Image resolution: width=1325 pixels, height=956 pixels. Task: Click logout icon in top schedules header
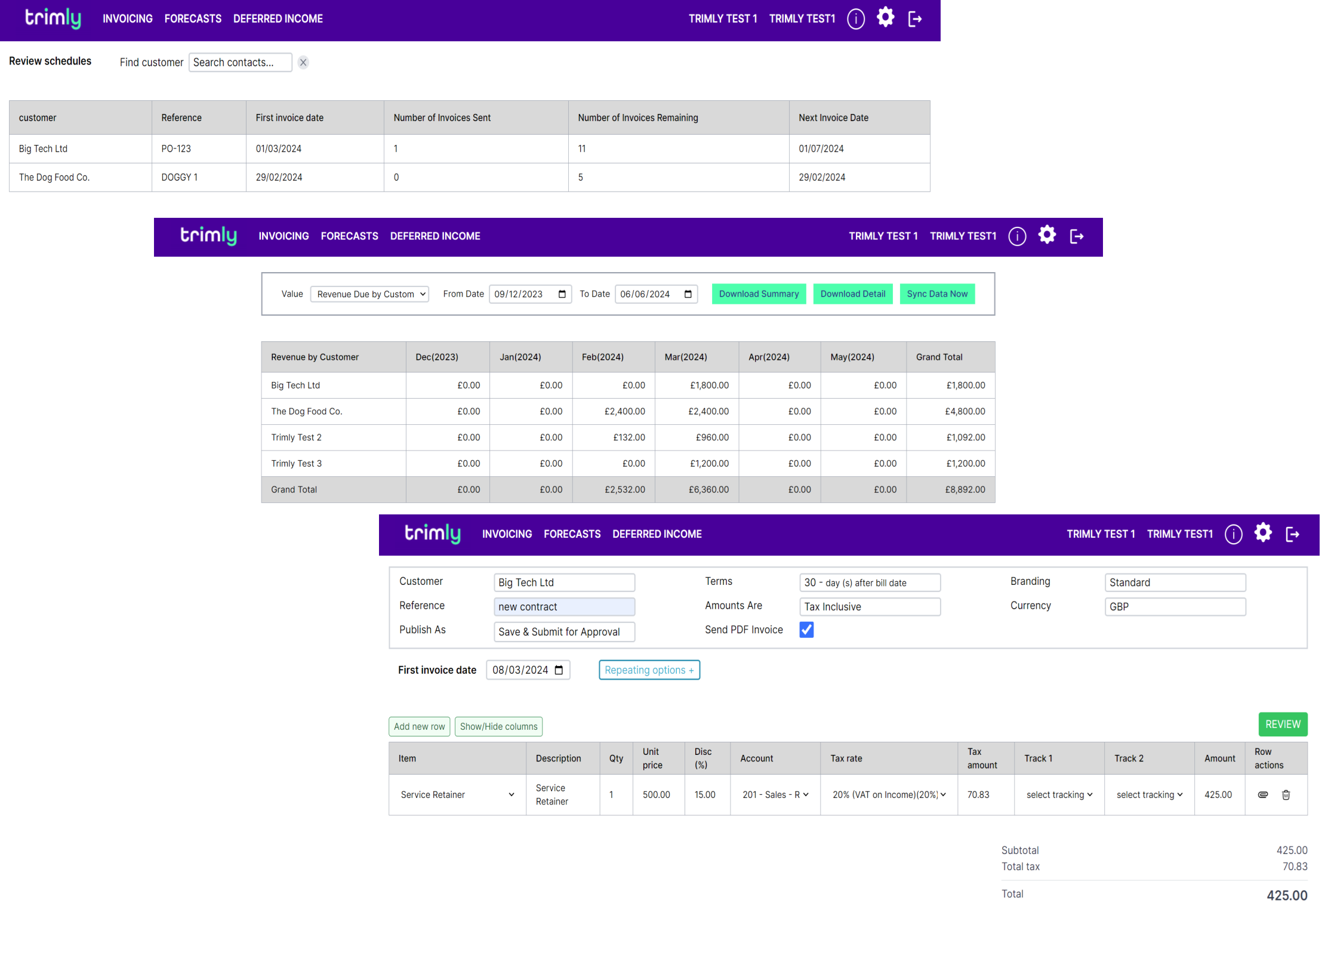click(914, 19)
